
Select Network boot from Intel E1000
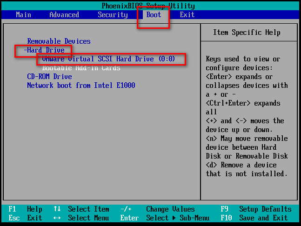pyautogui.click(x=81, y=86)
